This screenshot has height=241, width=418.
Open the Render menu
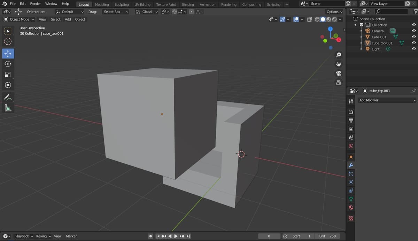pos(36,3)
